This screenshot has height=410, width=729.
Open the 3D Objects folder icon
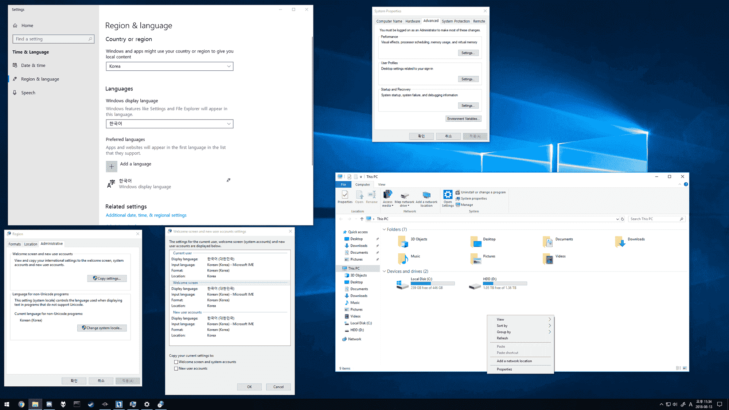(x=403, y=241)
